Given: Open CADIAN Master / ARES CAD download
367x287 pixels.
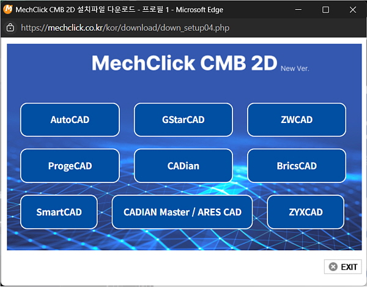Looking at the screenshot, I should click(x=182, y=212).
